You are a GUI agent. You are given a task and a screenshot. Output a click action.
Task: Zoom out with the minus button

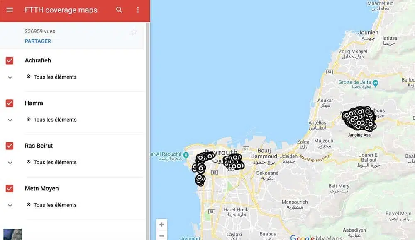pos(161,235)
